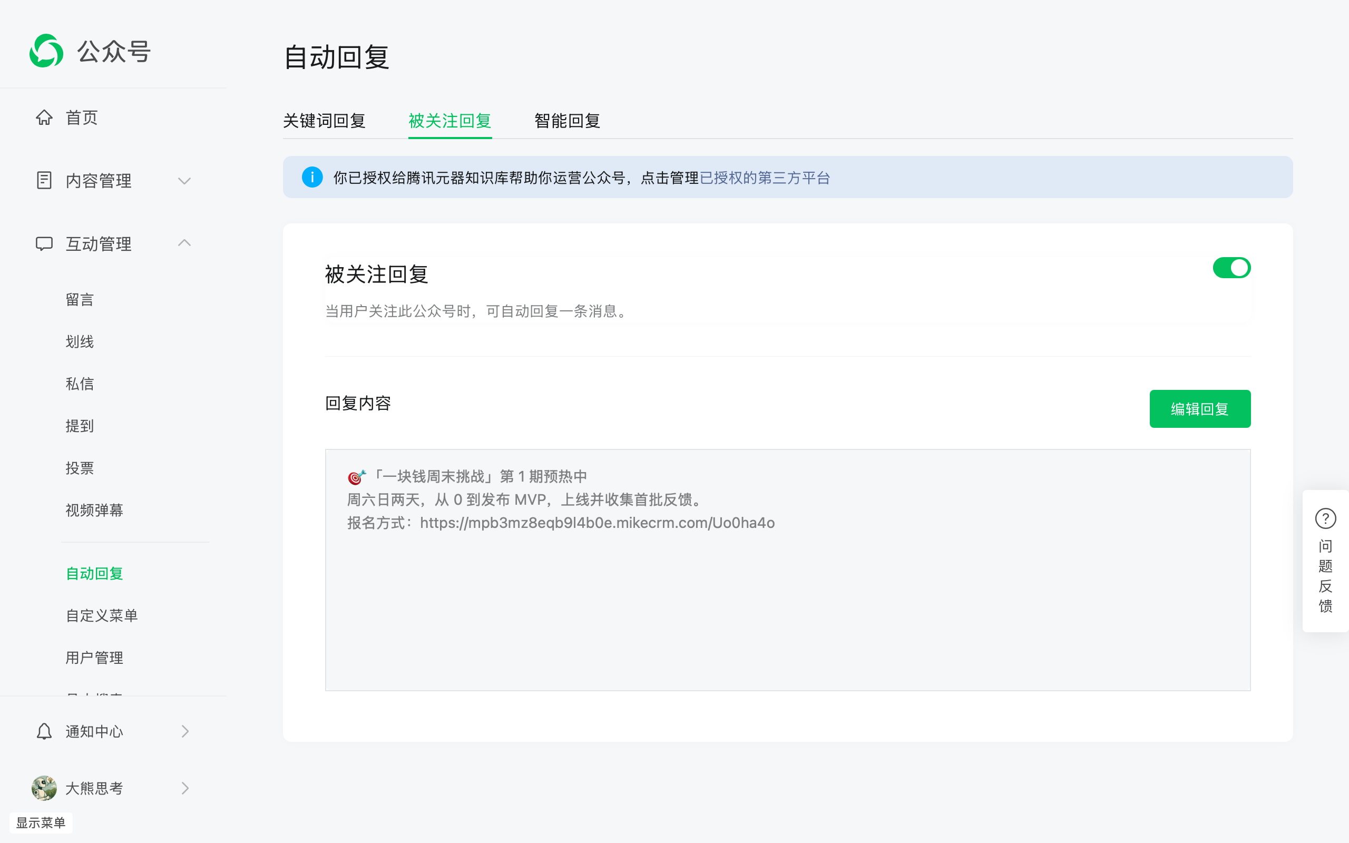Open 自定义菜单 in the sidebar
Screen dimensions: 1349x843
(102, 615)
